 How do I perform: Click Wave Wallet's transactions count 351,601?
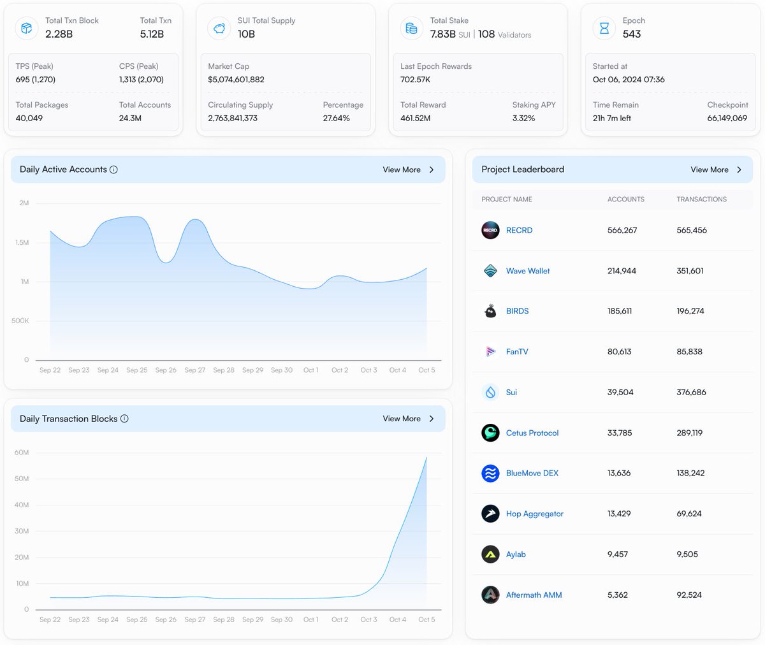(690, 271)
